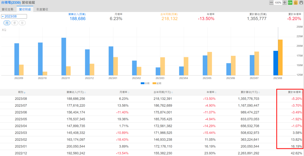Click summary revenue value 188,686
Image resolution: width=304 pixels, height=156 pixels.
pyautogui.click(x=77, y=19)
